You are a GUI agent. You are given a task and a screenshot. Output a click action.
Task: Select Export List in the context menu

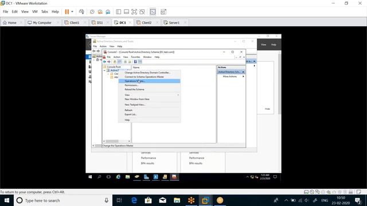(x=149, y=114)
